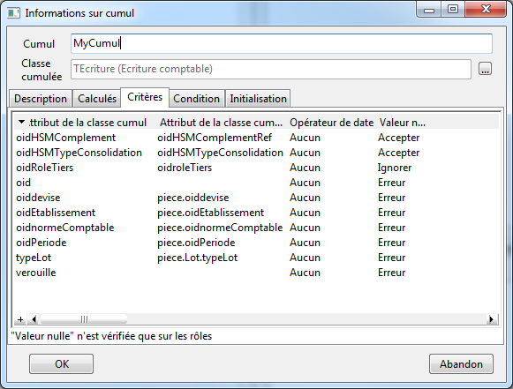The width and height of the screenshot is (513, 389).
Task: Click the scrollbar right arrow
Action: (491, 319)
